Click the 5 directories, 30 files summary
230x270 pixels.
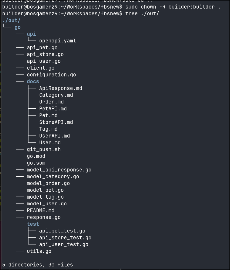coord(38,265)
